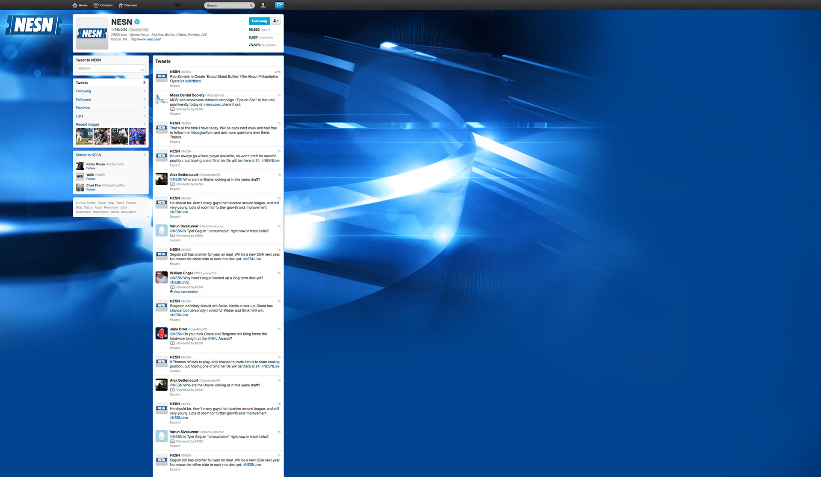Expand the Rob Zombie tweet
Screen dimensions: 821x477
click(175, 86)
